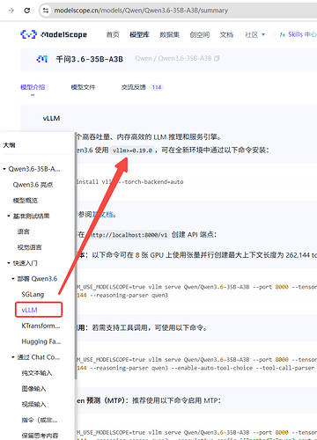317x440 pixels.
Task: Switch to the 模型介绍 tab
Action: pyautogui.click(x=33, y=87)
